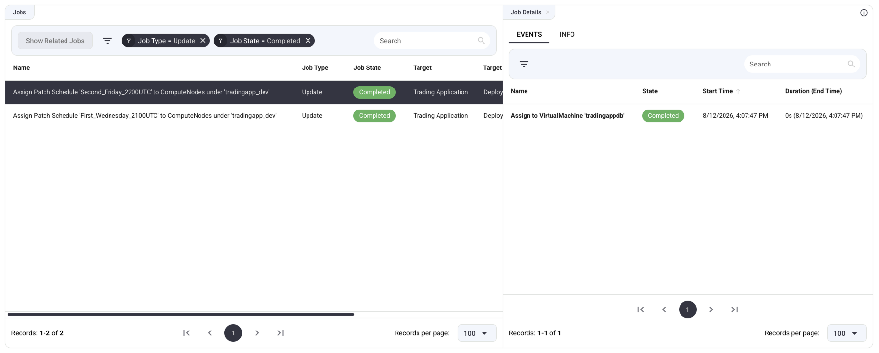
Task: Click Update type in Second_Friday row
Action: pos(312,92)
